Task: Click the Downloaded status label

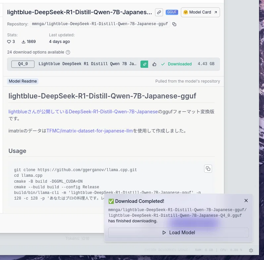Action: 177,64
